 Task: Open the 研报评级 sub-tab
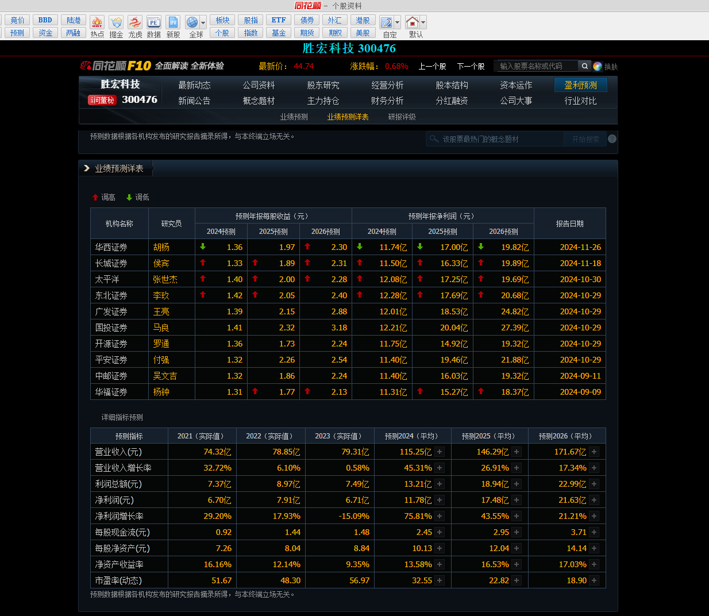click(x=402, y=117)
